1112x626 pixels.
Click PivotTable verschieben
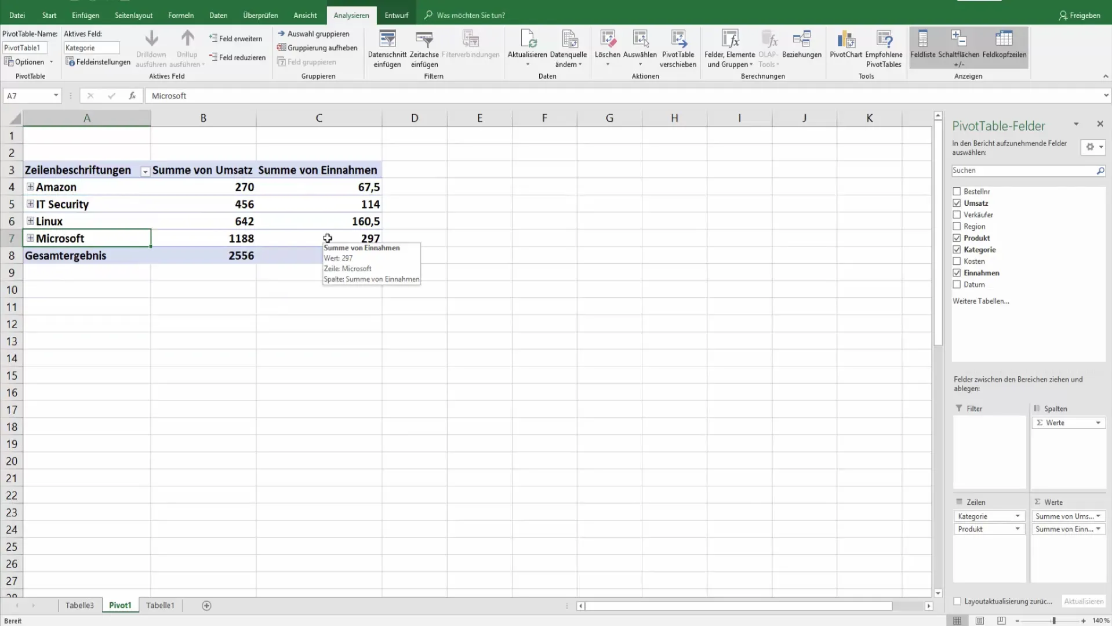coord(678,49)
